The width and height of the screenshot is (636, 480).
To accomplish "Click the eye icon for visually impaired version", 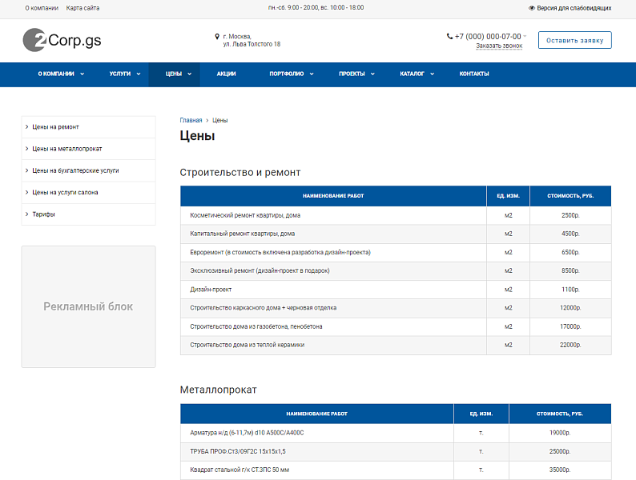I will coord(532,8).
